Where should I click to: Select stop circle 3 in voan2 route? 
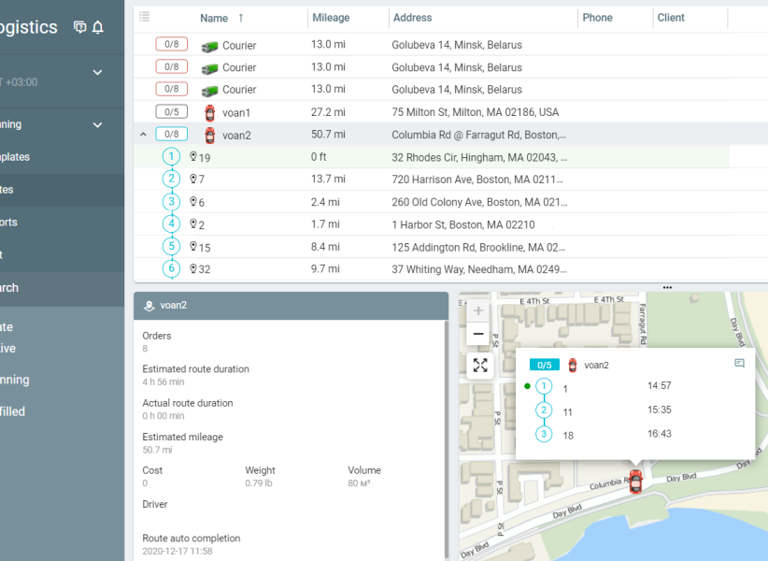tap(171, 201)
